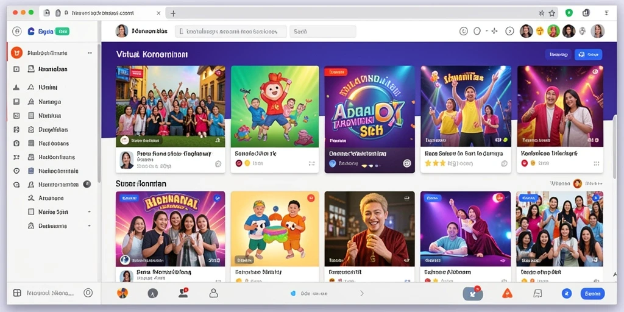Open the browser menu at far right
Viewport: 624px width, 312px height.
606,13
